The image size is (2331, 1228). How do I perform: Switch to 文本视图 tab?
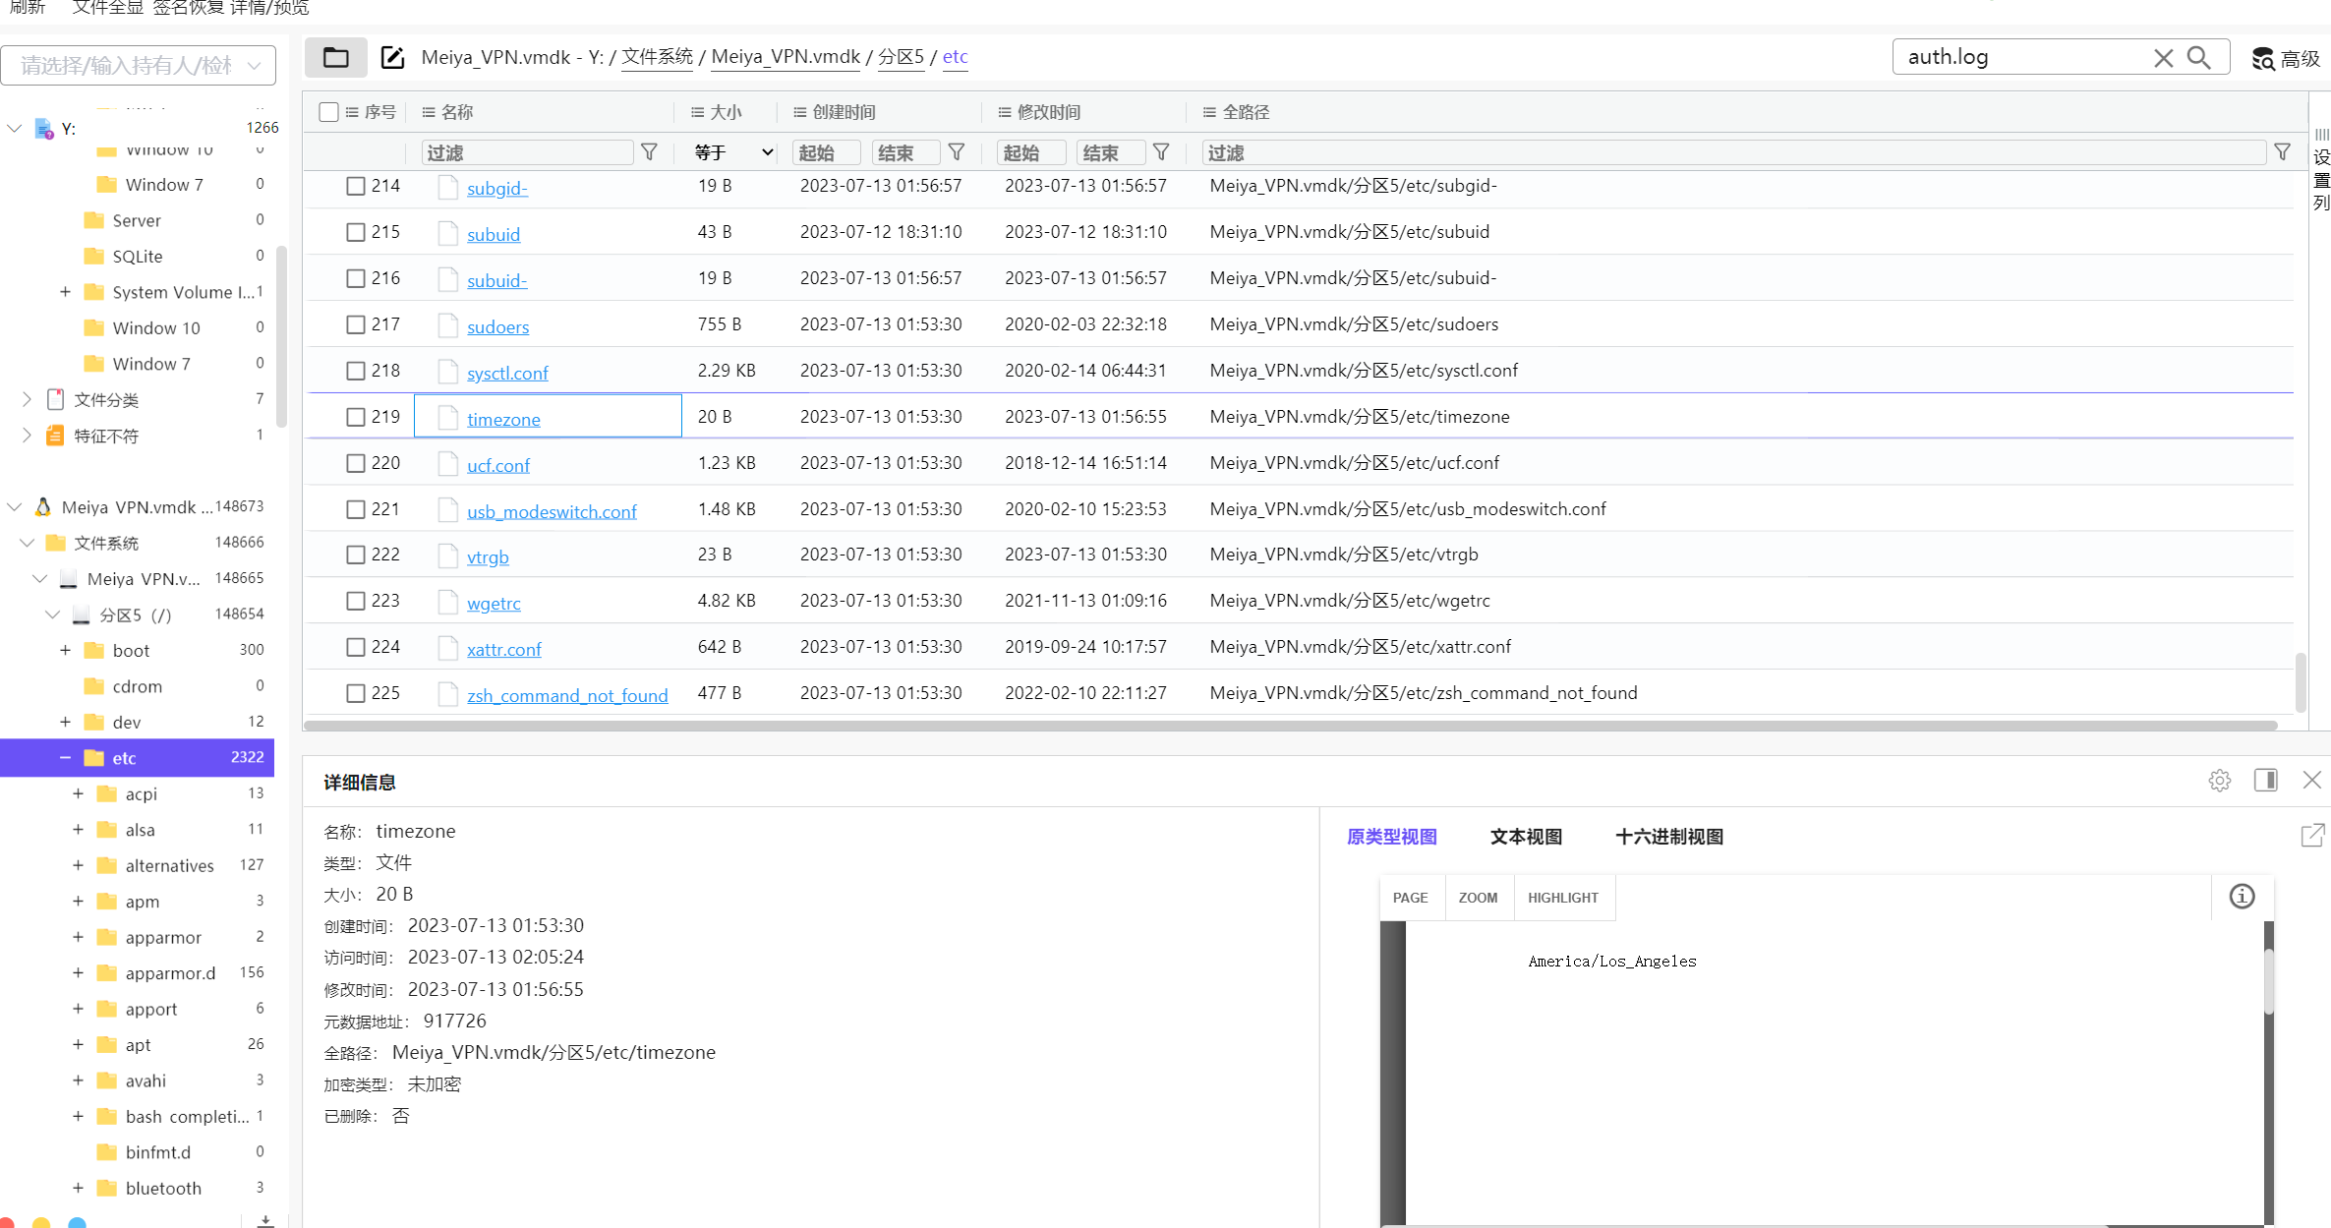pyautogui.click(x=1526, y=837)
